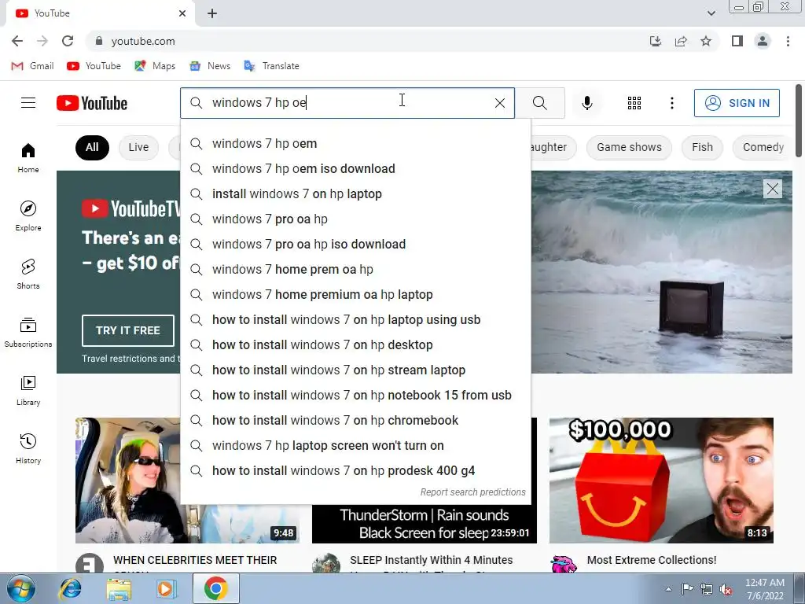
Task: Open the celebrities video thumbnail with 9:48 duration
Action: pyautogui.click(x=128, y=481)
